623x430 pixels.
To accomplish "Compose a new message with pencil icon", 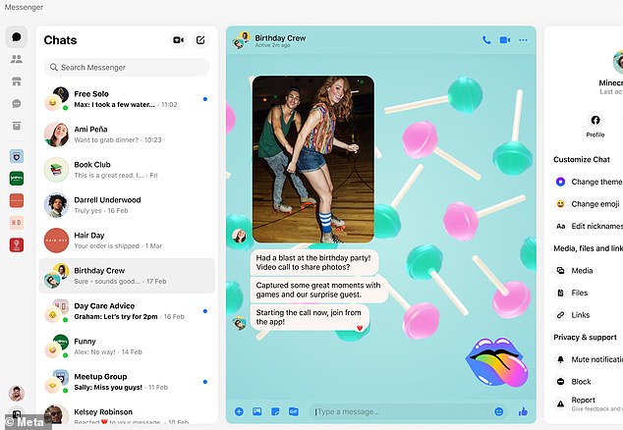I will 200,40.
